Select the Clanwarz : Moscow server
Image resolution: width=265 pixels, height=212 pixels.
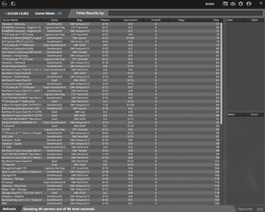pyautogui.click(x=111, y=24)
